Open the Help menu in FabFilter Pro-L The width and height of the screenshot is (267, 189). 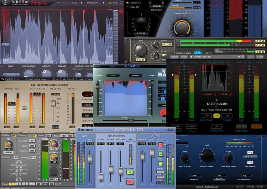(x=115, y=3)
